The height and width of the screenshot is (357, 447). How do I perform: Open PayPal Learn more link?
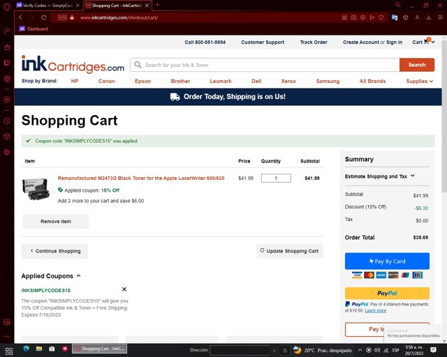pyautogui.click(x=376, y=310)
